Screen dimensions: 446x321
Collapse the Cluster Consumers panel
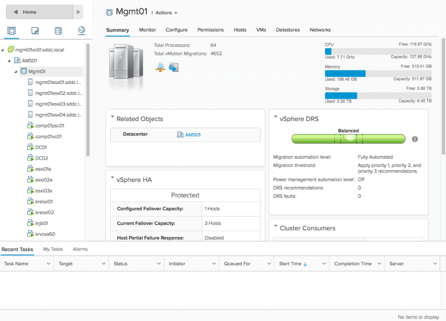(x=275, y=226)
